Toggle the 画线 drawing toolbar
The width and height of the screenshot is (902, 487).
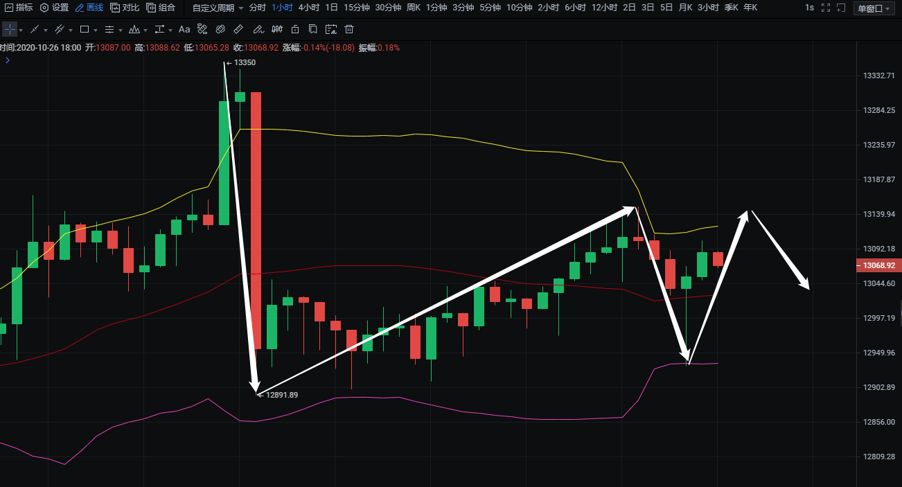click(89, 8)
